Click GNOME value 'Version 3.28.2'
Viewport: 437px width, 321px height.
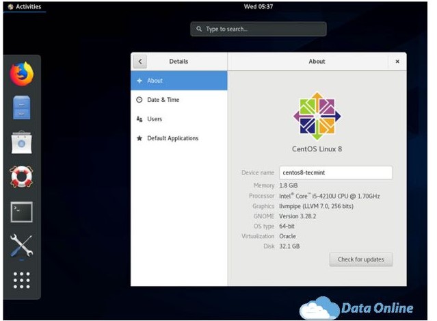click(297, 216)
